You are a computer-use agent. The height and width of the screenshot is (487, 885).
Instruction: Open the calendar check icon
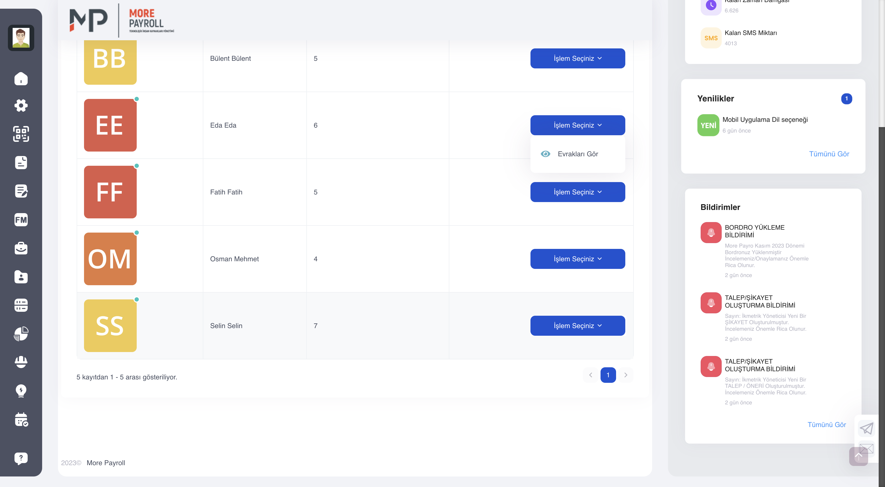[x=21, y=419]
